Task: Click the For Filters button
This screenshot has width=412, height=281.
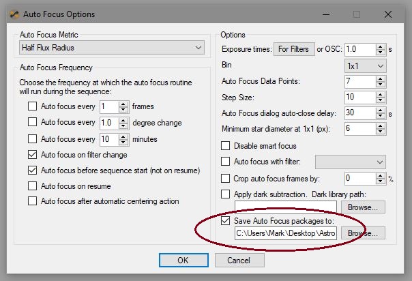Action: click(x=294, y=49)
